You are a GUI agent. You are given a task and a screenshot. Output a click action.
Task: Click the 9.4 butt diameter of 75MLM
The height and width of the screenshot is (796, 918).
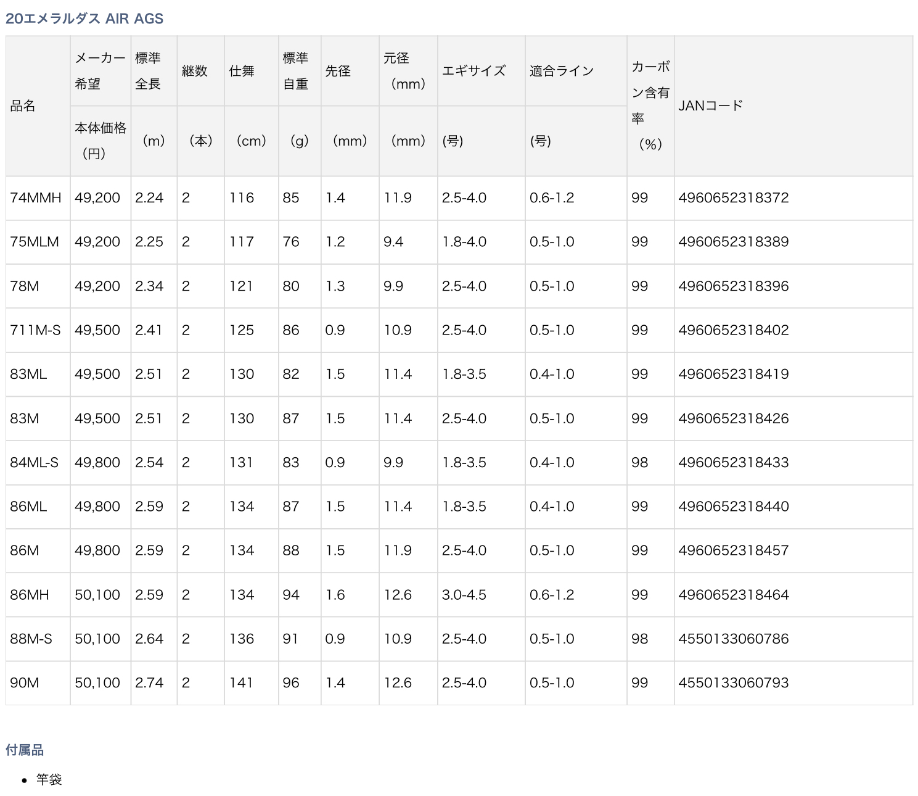click(393, 242)
